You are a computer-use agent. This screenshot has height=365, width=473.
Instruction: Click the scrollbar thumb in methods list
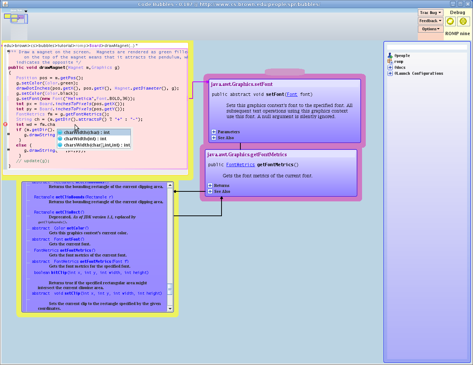[170, 289]
